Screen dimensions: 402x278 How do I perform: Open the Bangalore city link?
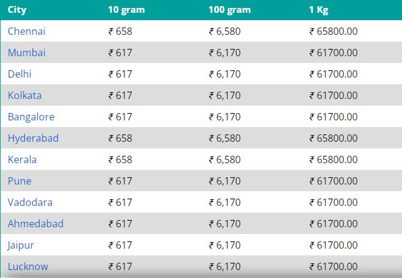click(31, 117)
